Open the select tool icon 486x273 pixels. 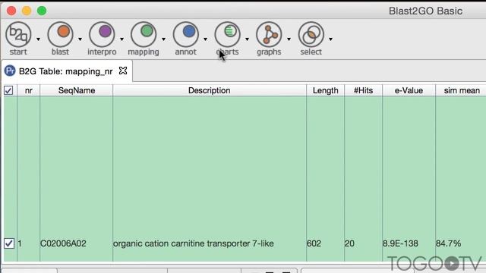click(x=311, y=34)
